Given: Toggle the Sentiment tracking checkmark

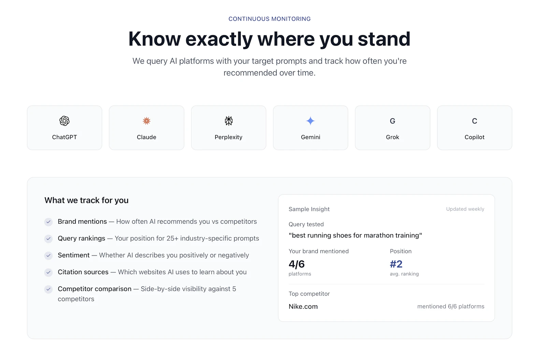Looking at the screenshot, I should tap(48, 255).
